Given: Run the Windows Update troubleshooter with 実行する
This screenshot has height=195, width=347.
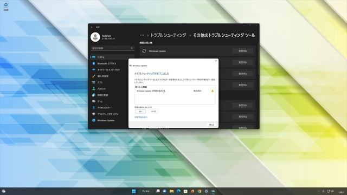Looking at the screenshot, I should (x=242, y=51).
